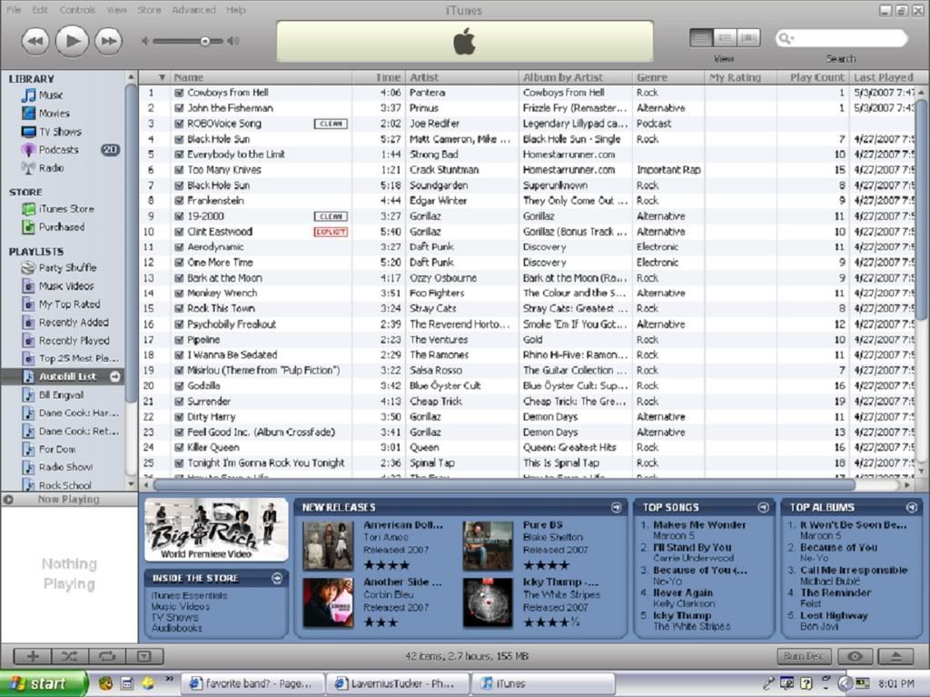Open the Store menu
The width and height of the screenshot is (930, 697).
pyautogui.click(x=149, y=10)
